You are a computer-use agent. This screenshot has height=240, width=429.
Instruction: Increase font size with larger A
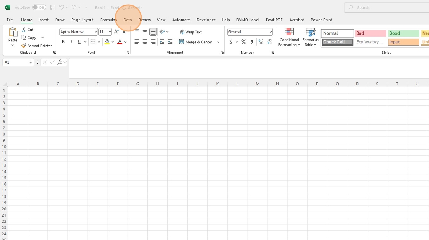[x=116, y=32]
